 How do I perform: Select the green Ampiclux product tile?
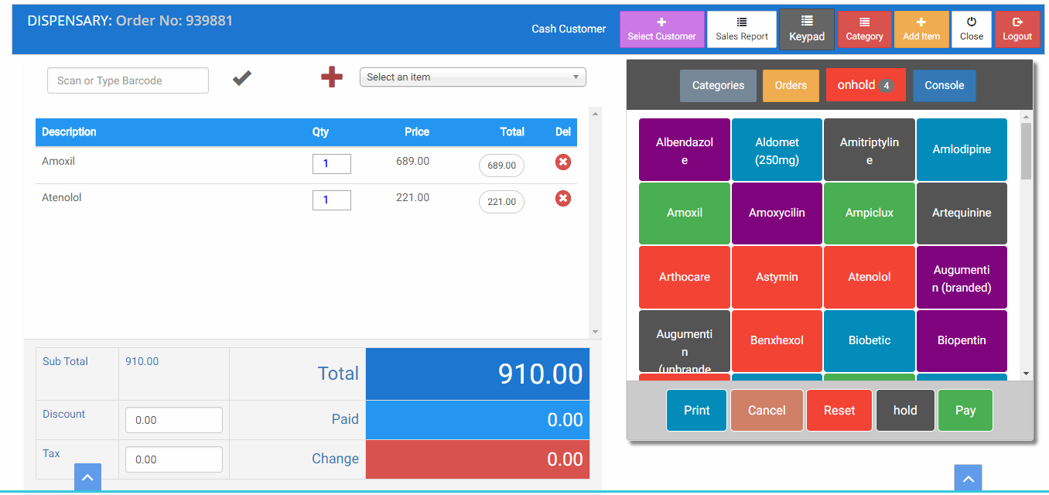[x=870, y=213]
